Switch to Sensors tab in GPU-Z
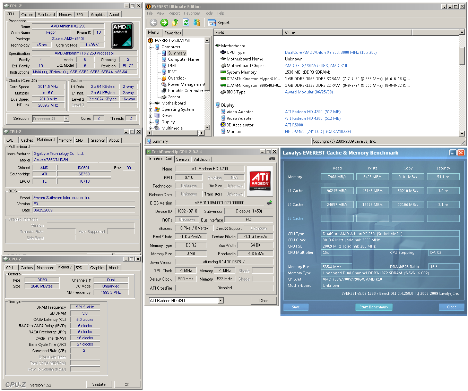Screen dimensions: 468x391 (183, 159)
